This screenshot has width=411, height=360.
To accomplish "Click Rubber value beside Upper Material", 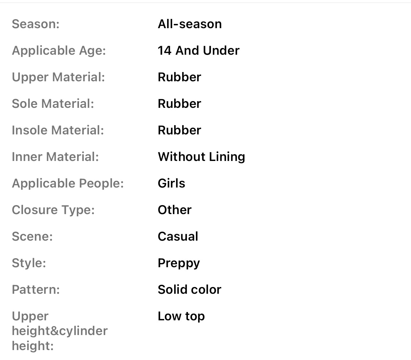I will 179,77.
